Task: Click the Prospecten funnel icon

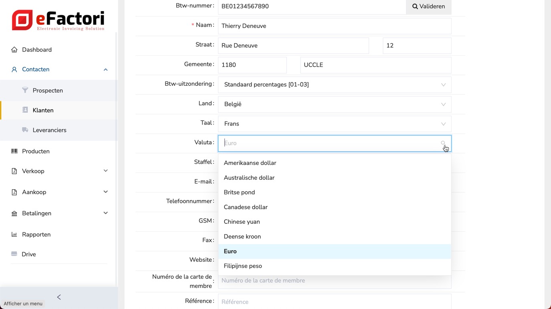Action: pos(25,90)
